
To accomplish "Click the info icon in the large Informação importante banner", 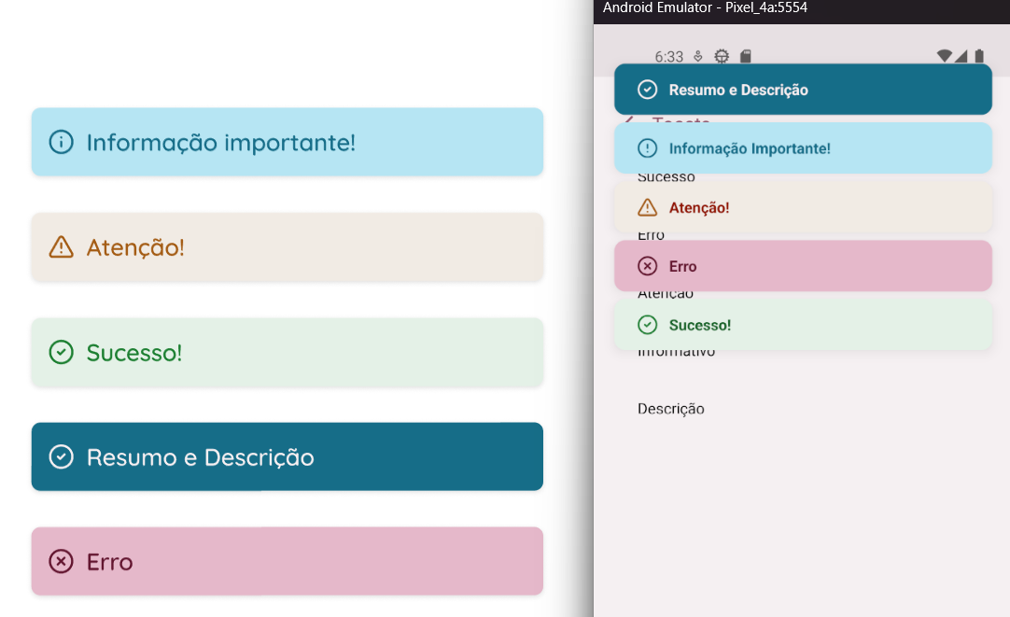I will point(61,143).
